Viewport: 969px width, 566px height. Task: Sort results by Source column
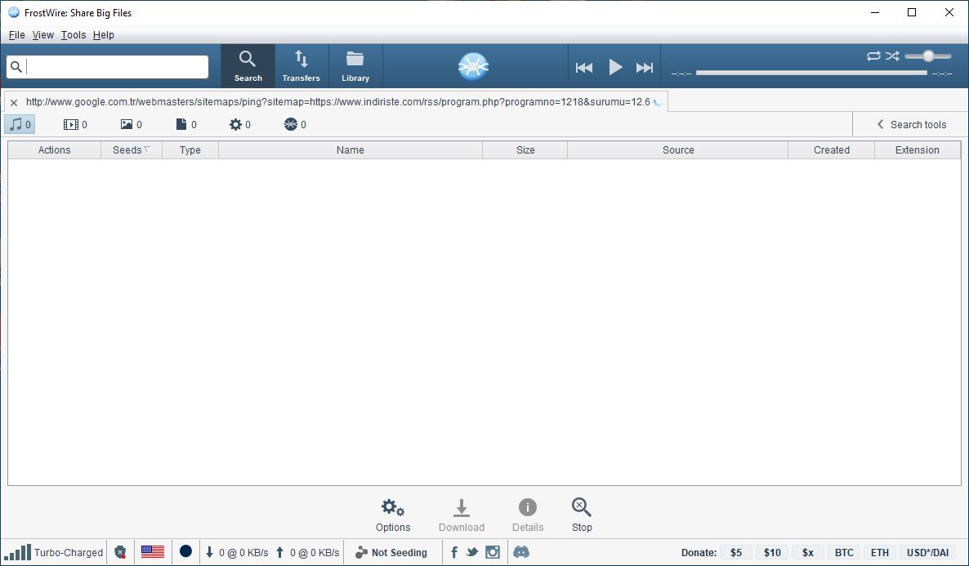point(678,150)
